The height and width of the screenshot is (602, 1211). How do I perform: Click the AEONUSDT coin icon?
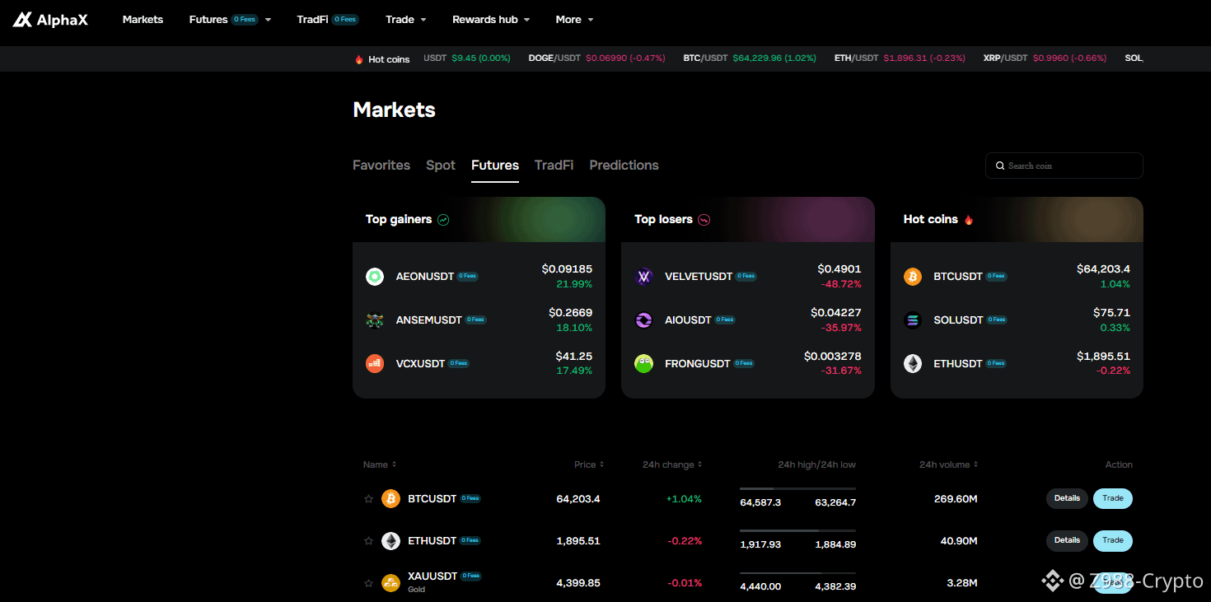(x=375, y=277)
